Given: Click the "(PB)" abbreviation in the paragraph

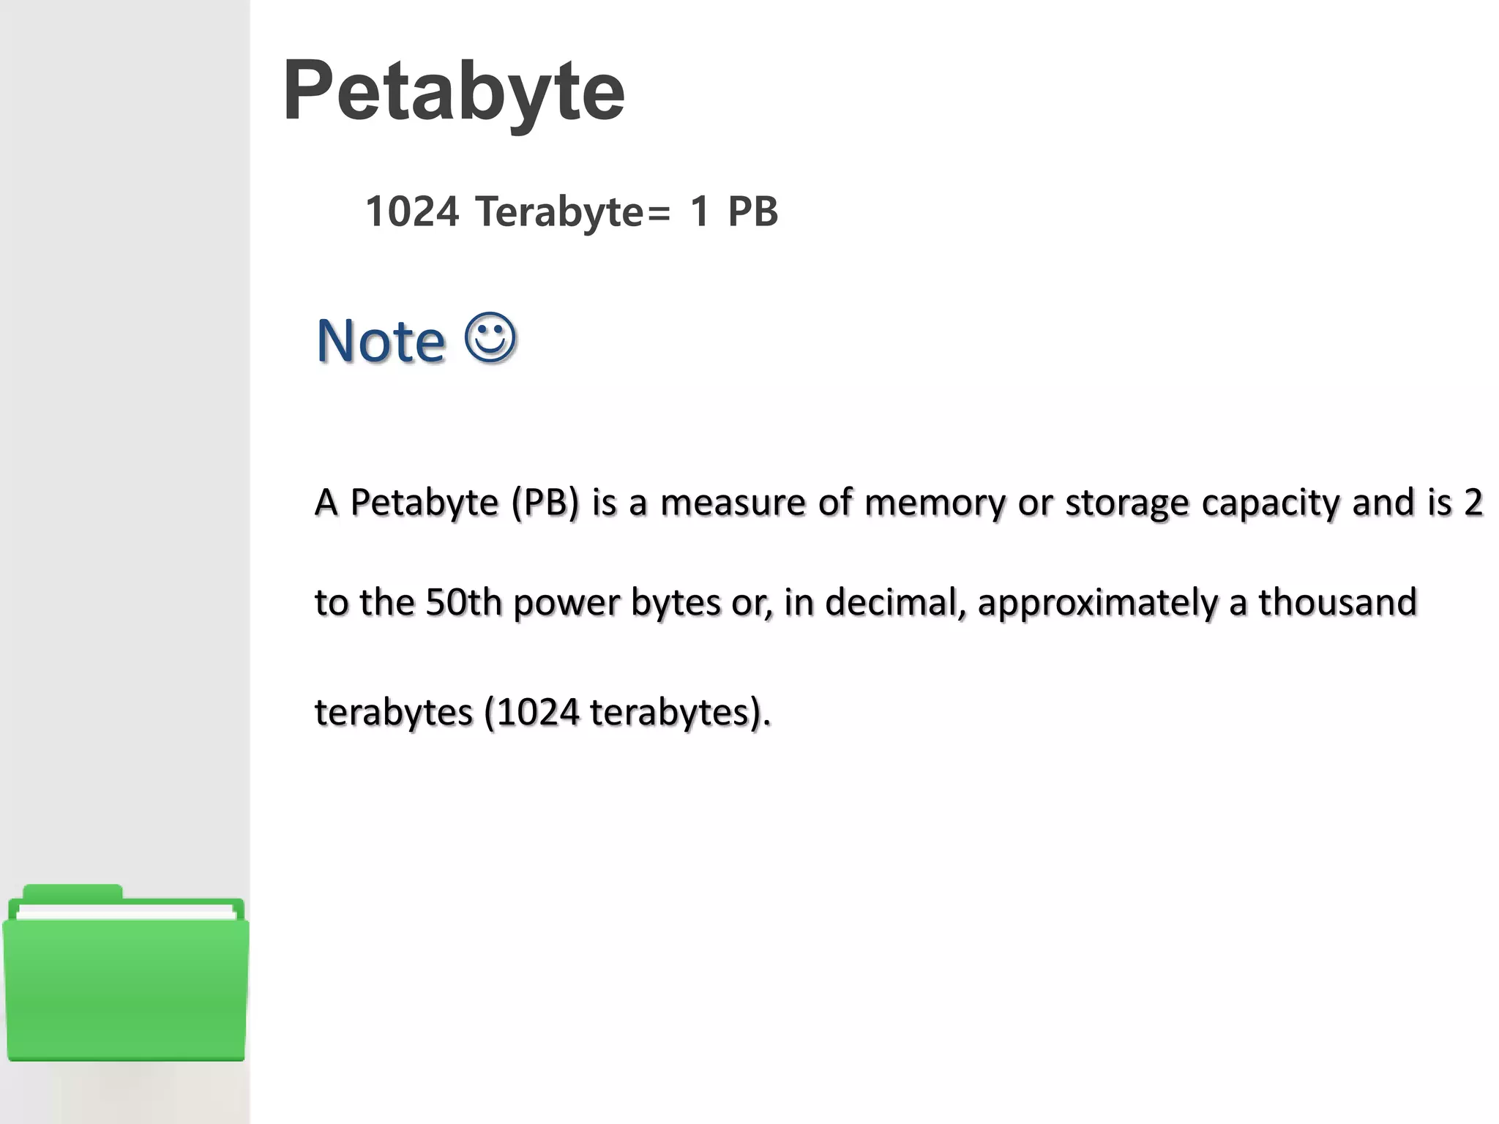Looking at the screenshot, I should [x=546, y=503].
